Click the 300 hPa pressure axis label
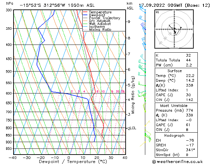Screen dimensions: 213x164 pyautogui.click(x=9, y=10)
